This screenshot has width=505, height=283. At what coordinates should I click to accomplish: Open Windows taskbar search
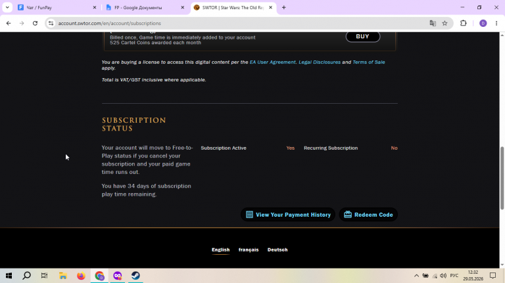click(x=27, y=276)
